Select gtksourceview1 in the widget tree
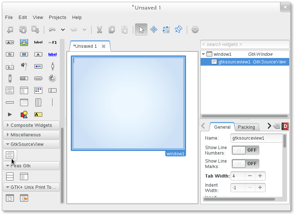Screen dimensions: 294x214 tap(245, 62)
